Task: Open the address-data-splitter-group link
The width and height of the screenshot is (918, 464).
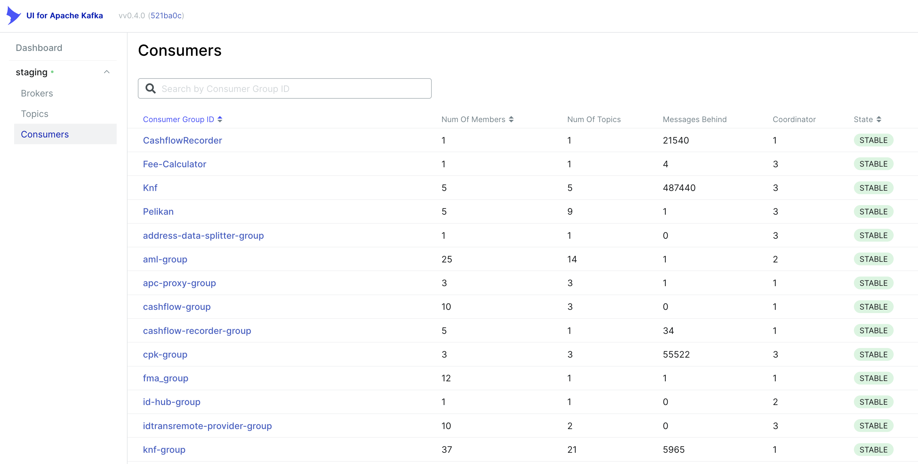Action: tap(203, 236)
